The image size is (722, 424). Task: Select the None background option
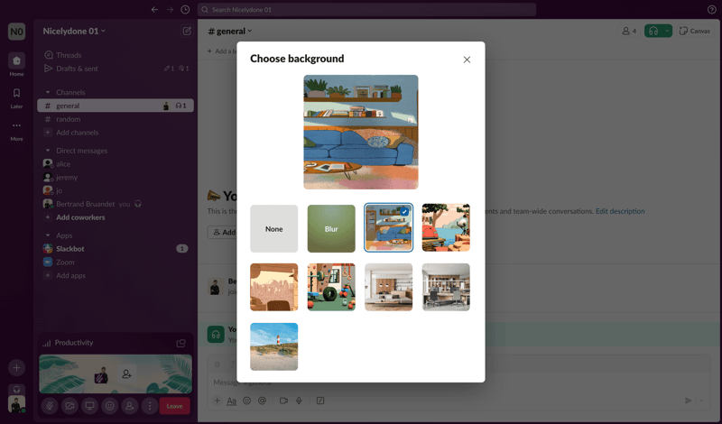[274, 229]
